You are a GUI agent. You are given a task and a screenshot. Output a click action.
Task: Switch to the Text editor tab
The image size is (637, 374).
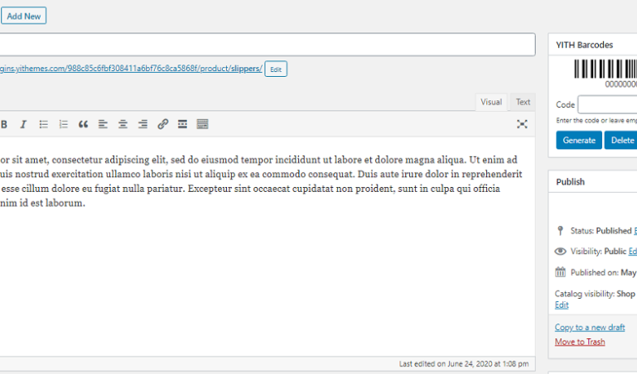[x=523, y=102]
